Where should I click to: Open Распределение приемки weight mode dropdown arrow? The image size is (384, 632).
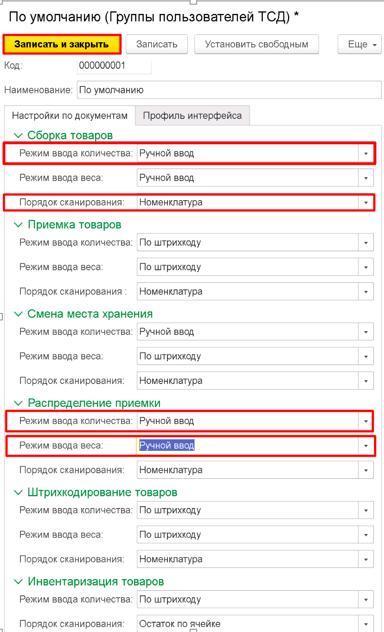tap(366, 446)
